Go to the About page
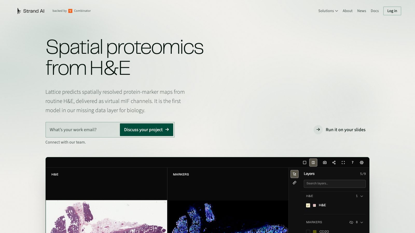The width and height of the screenshot is (415, 233). click(x=348, y=11)
